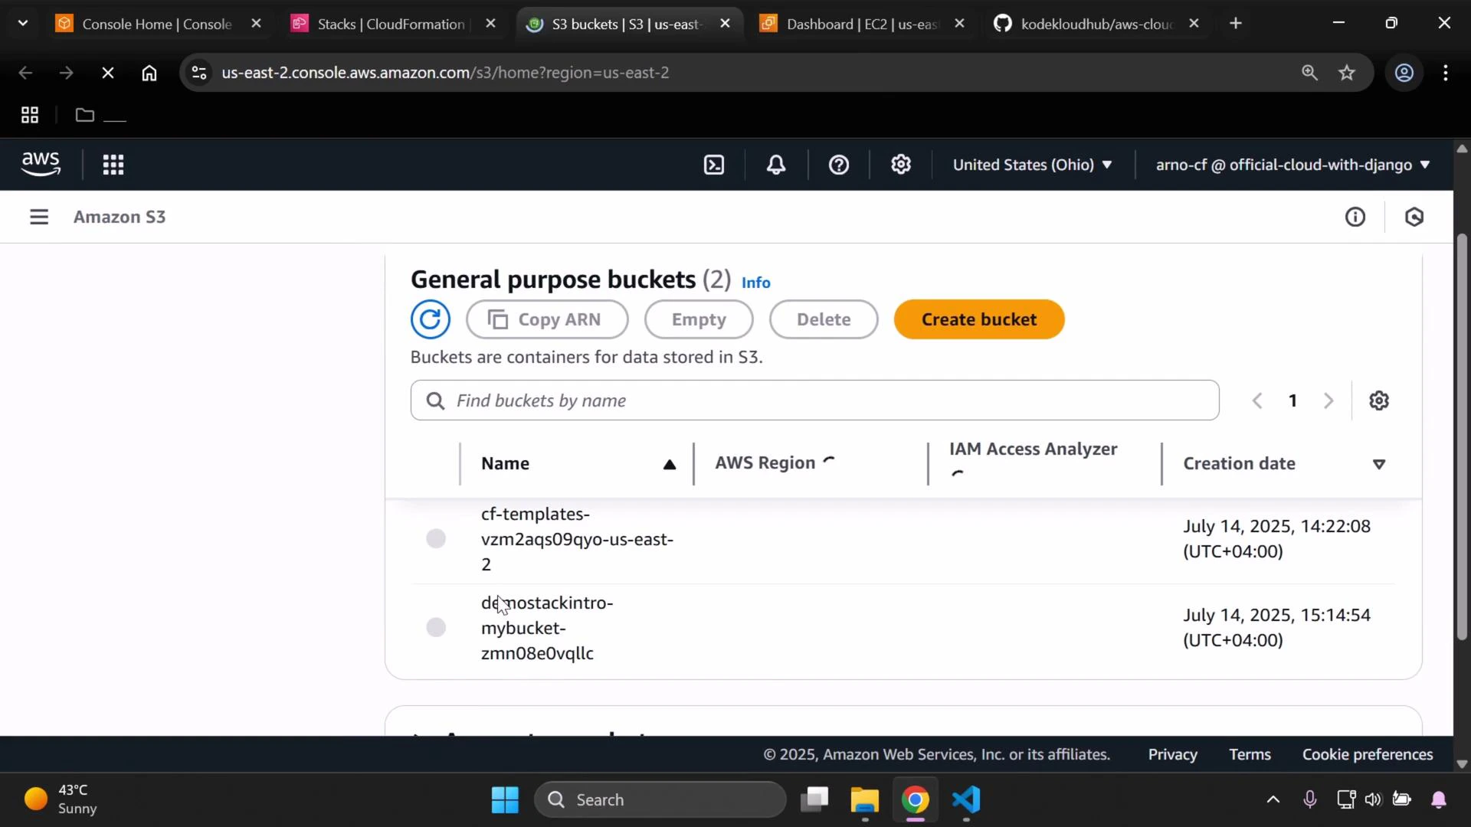Open the AWS services grid menu

[113, 165]
